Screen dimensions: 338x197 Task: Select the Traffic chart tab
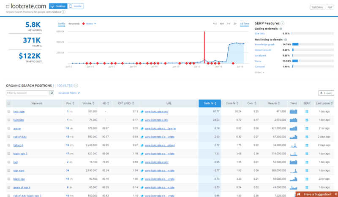tap(61, 24)
